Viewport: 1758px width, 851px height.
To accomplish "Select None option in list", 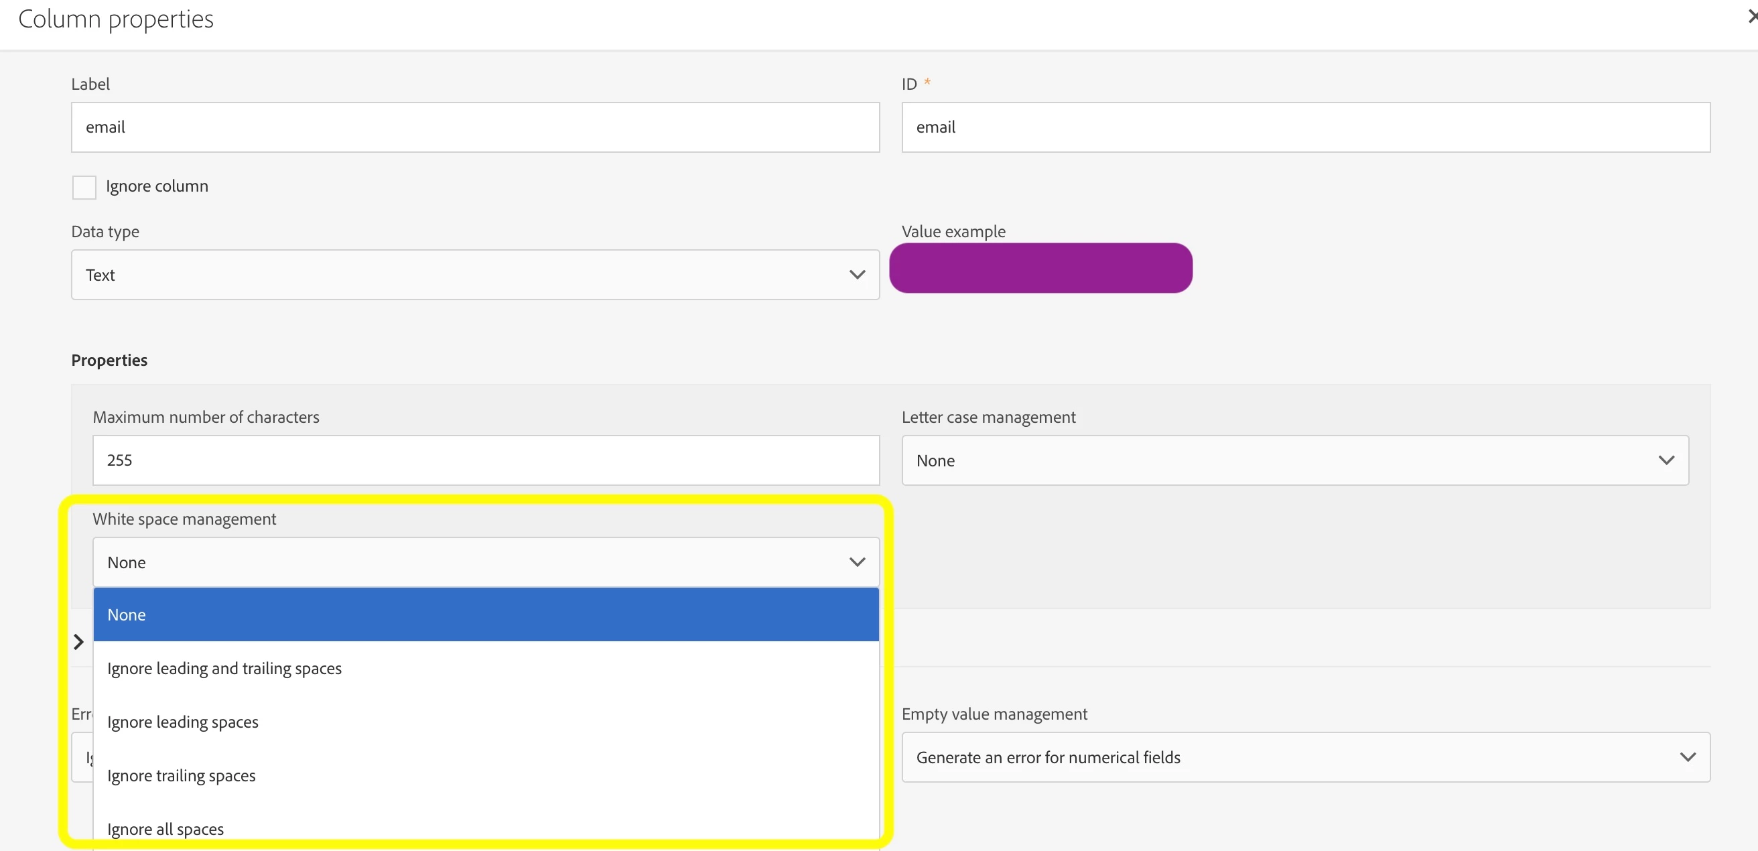I will click(484, 614).
